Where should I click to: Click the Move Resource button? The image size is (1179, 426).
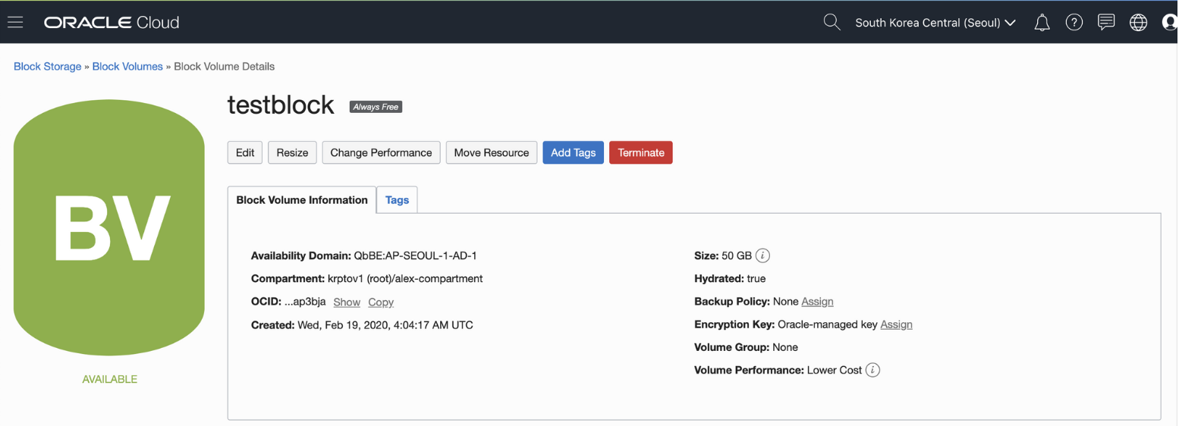pyautogui.click(x=492, y=152)
